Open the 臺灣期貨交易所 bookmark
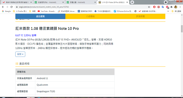Viewport: 183px width, 98px height. point(85,11)
